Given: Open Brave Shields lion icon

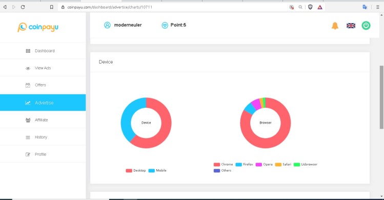Looking at the screenshot, I should (x=310, y=7).
